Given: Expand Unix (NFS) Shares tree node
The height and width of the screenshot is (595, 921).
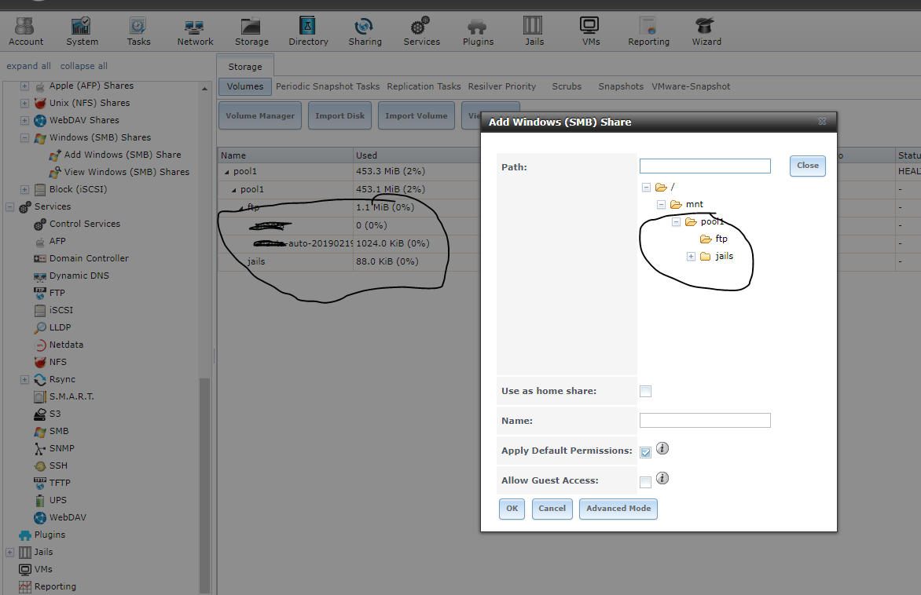Looking at the screenshot, I should click(x=24, y=104).
